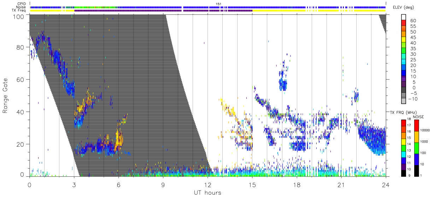This screenshot has height=200, width=434.
Task: Click the ELEV colorbar label '-5'
Action: pos(414,93)
